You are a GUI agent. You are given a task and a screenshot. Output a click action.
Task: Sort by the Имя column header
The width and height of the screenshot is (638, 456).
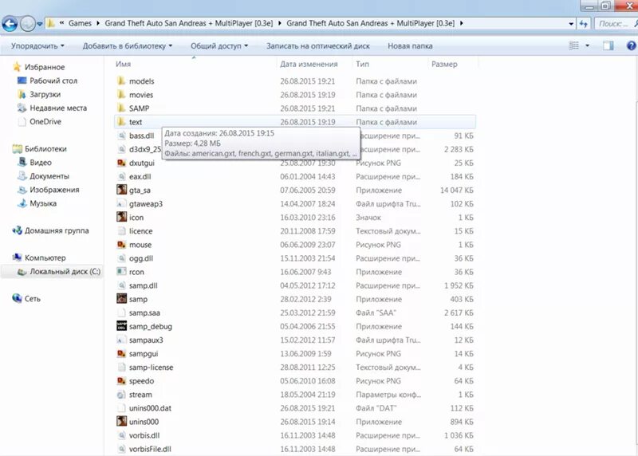pos(123,64)
